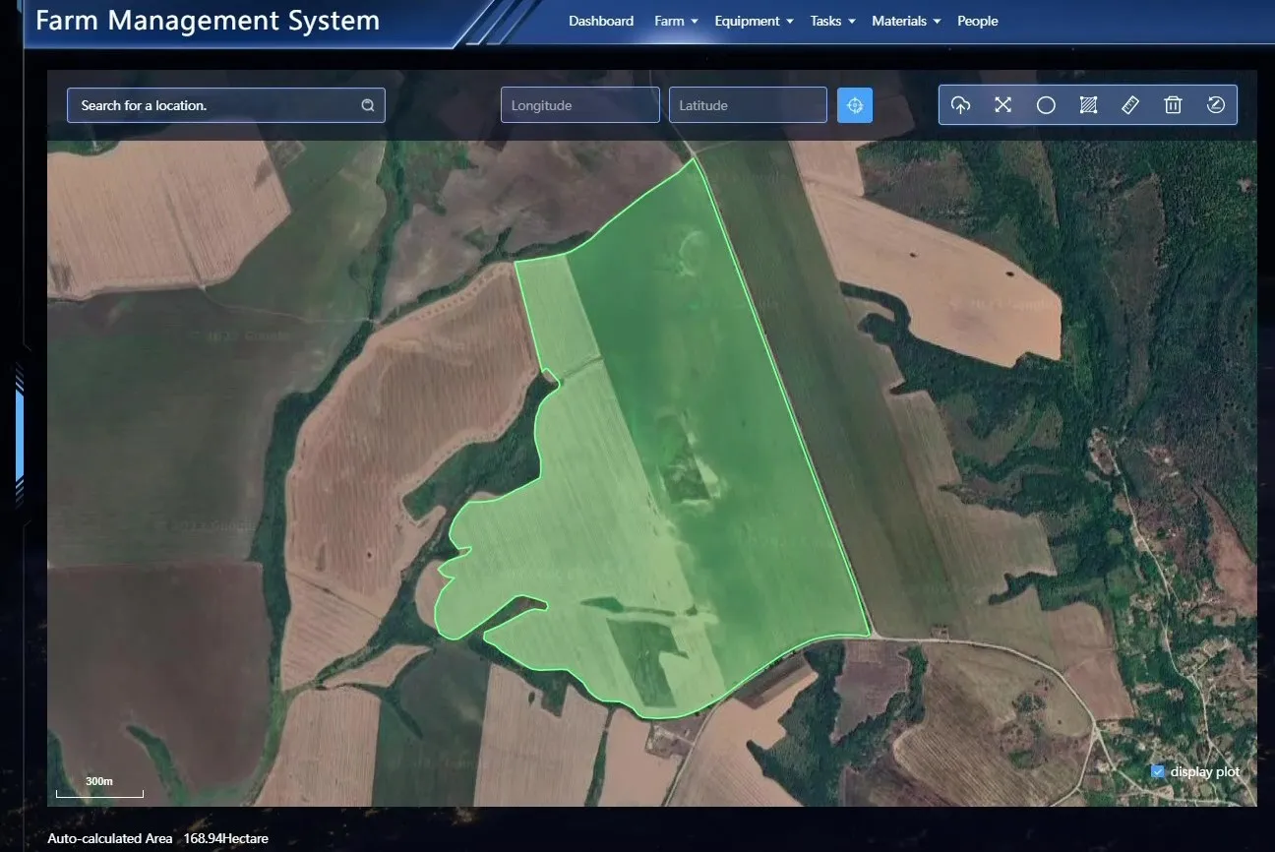
Task: Expand the Farm dropdown menu
Action: [676, 21]
